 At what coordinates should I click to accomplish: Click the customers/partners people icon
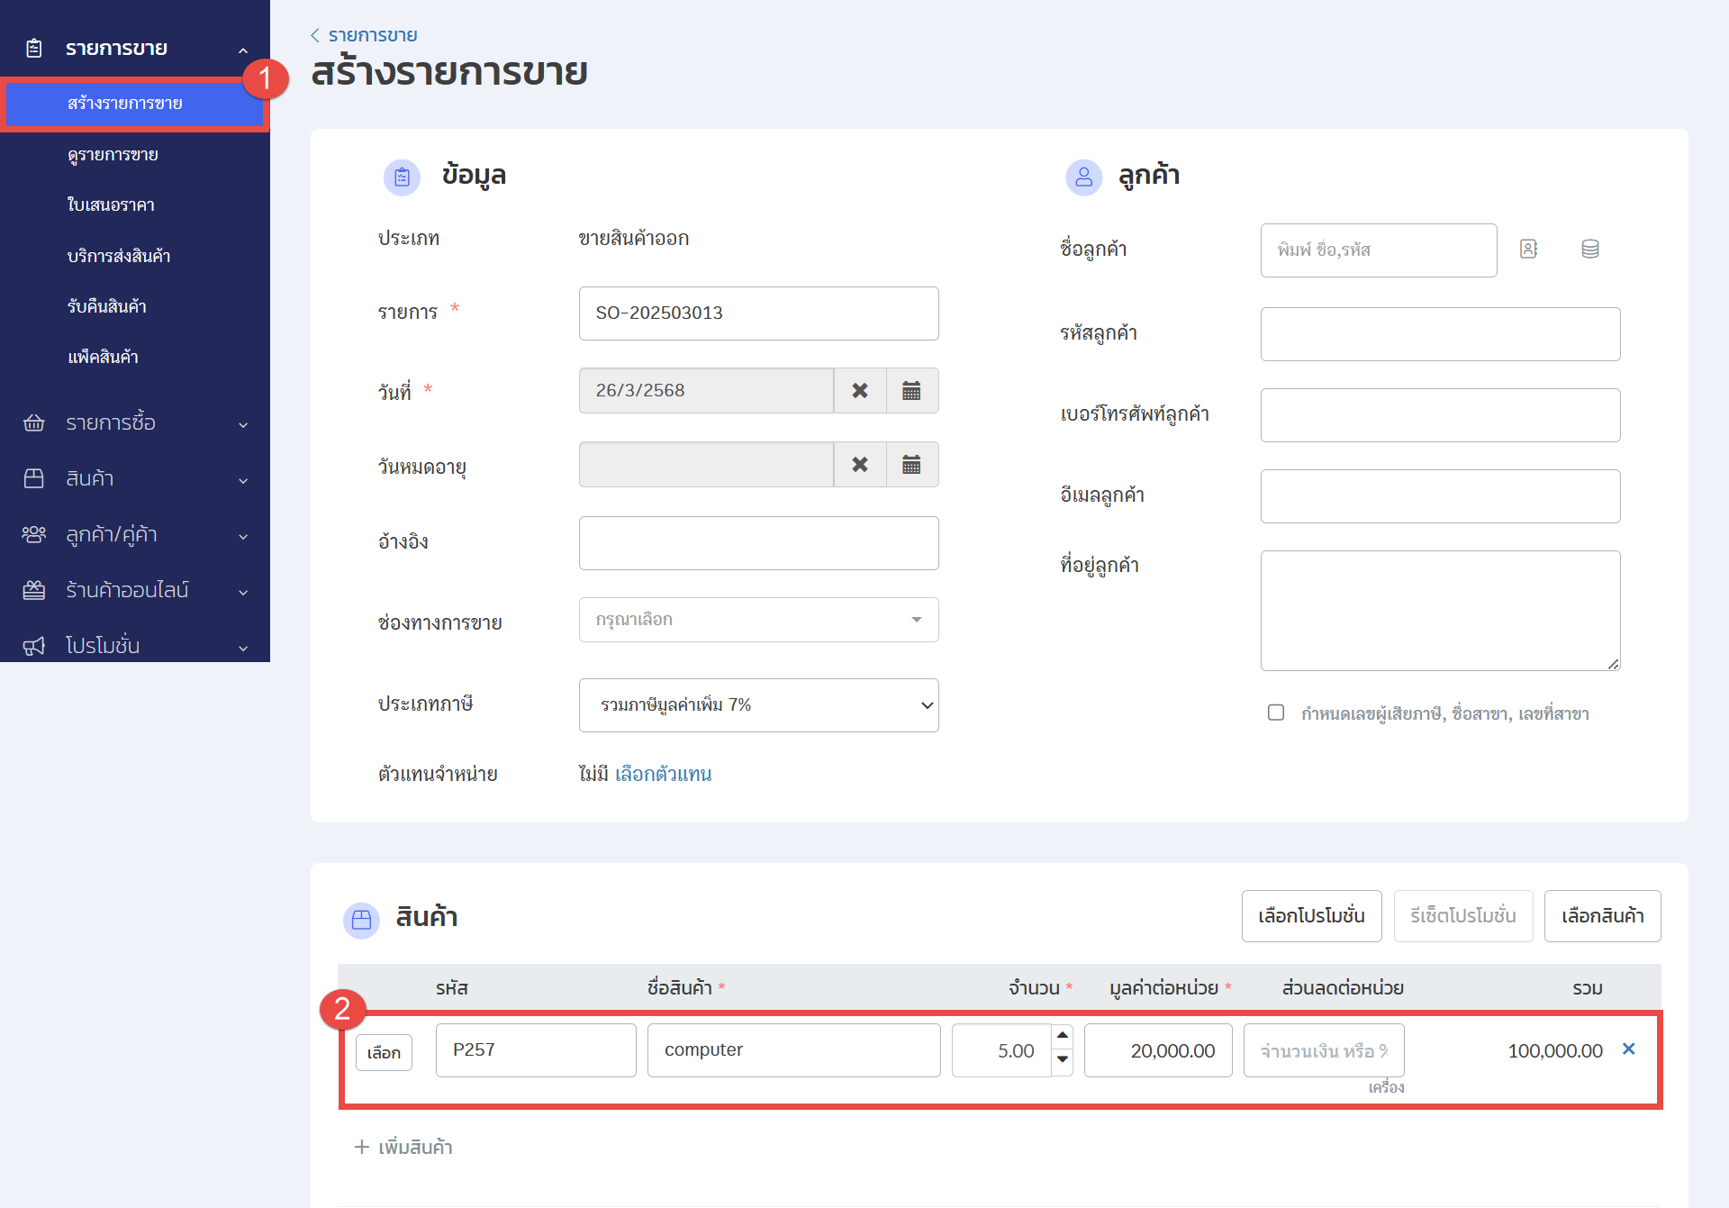(34, 534)
